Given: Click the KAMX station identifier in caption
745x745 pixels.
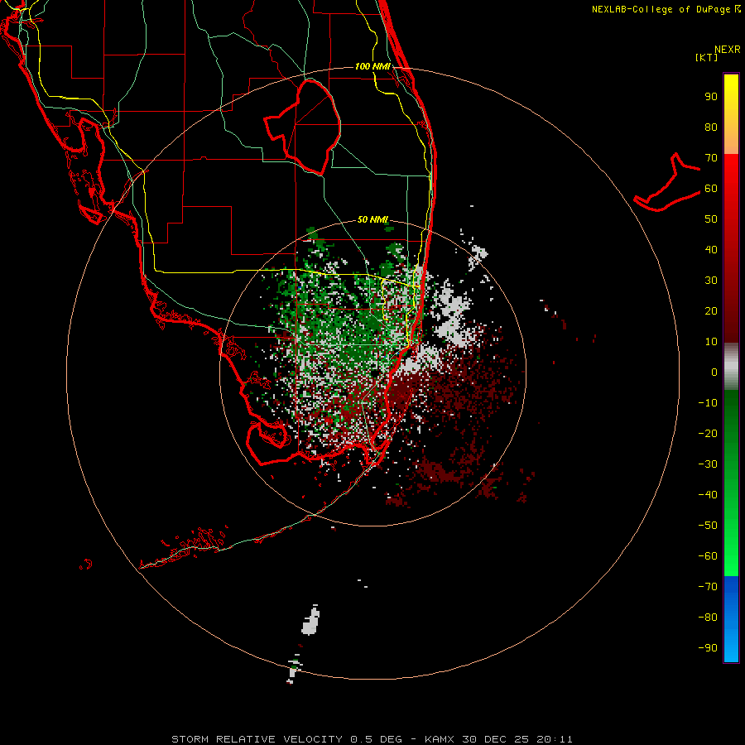Looking at the screenshot, I should click(440, 739).
